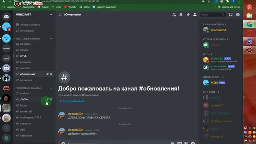Click message attachment plus button

pyautogui.click(x=63, y=143)
